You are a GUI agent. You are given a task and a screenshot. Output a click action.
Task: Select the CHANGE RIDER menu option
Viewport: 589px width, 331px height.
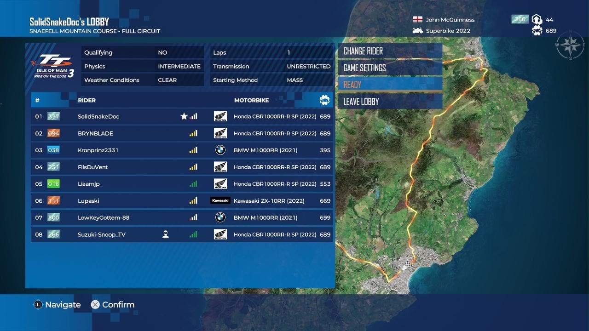coord(390,51)
